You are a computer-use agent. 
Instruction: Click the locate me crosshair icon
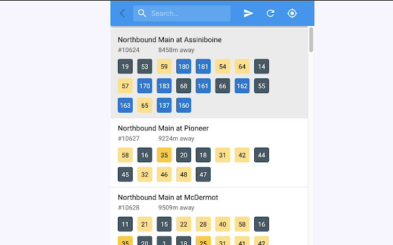292,13
